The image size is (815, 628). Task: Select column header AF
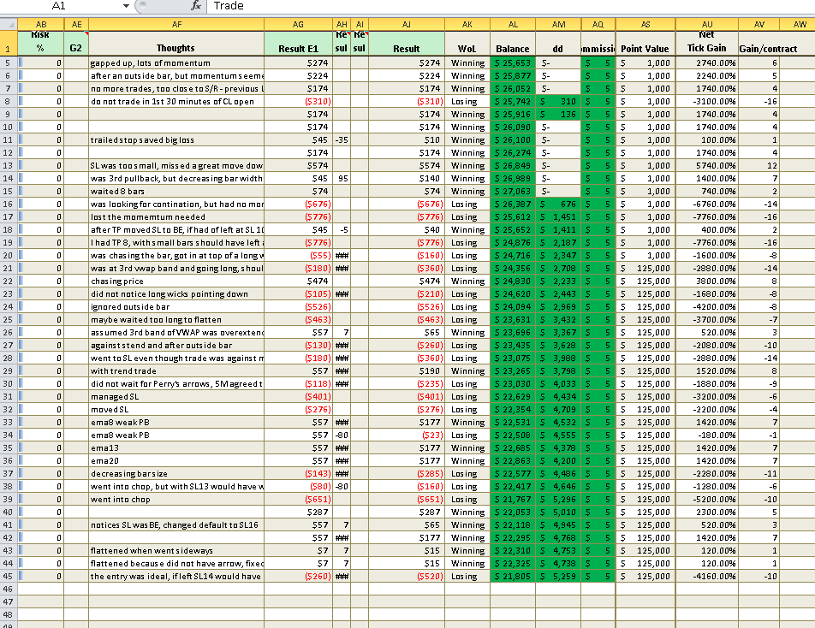tap(176, 25)
